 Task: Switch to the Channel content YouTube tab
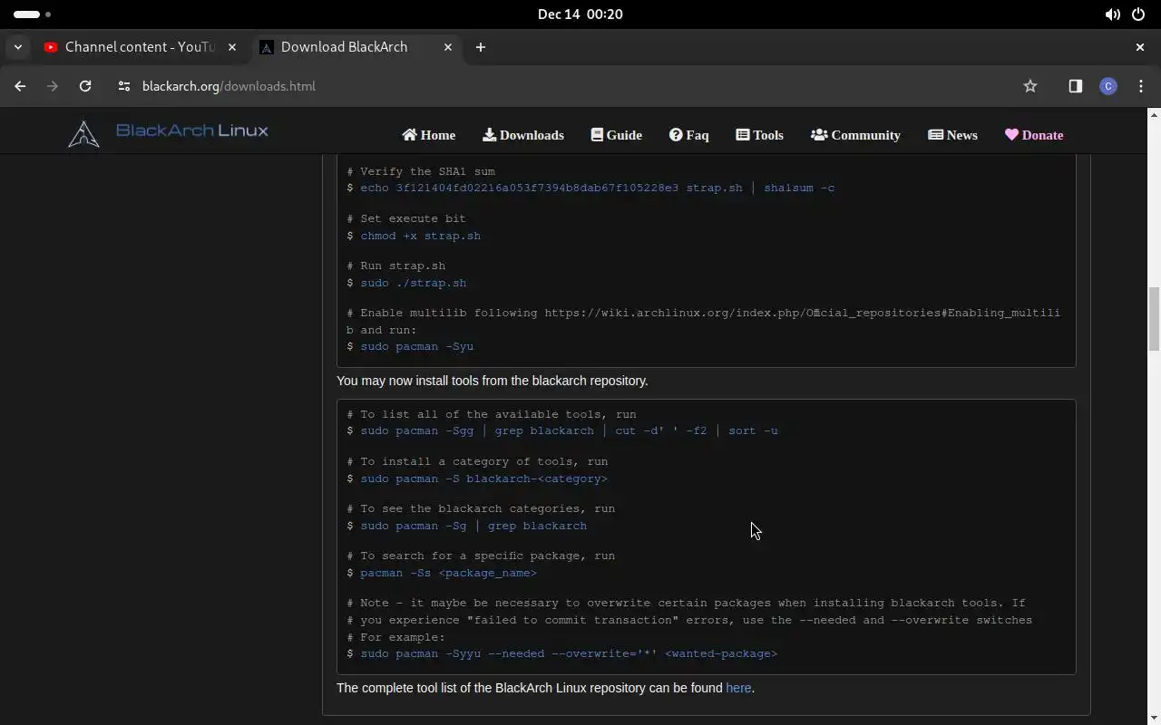coord(141,47)
